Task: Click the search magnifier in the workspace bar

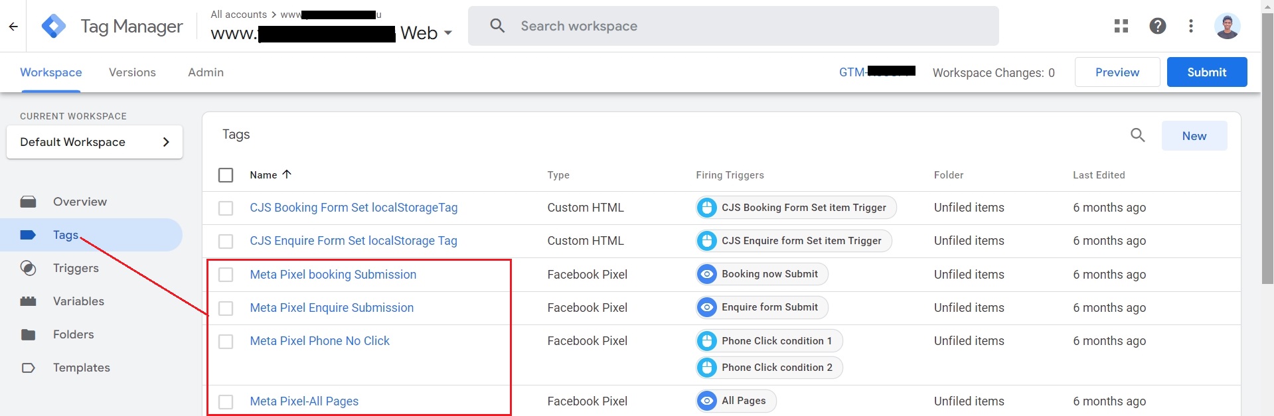Action: point(497,26)
